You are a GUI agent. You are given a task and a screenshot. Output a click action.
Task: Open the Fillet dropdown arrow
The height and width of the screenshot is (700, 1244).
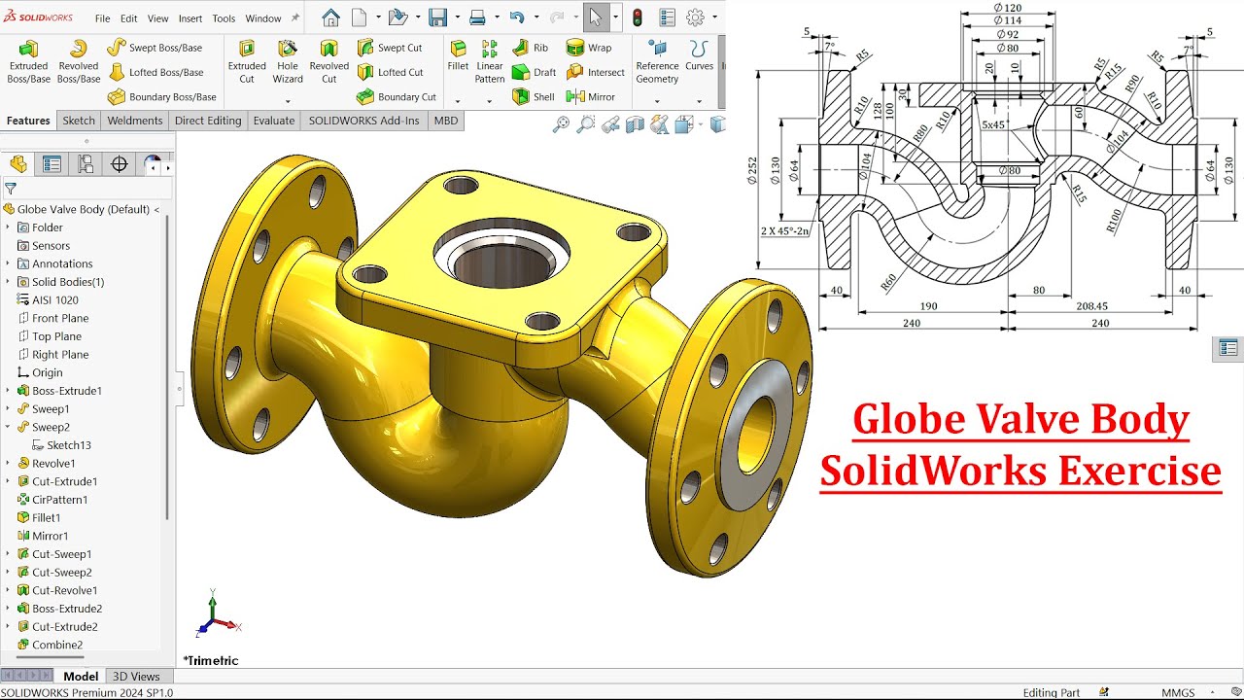[x=458, y=100]
